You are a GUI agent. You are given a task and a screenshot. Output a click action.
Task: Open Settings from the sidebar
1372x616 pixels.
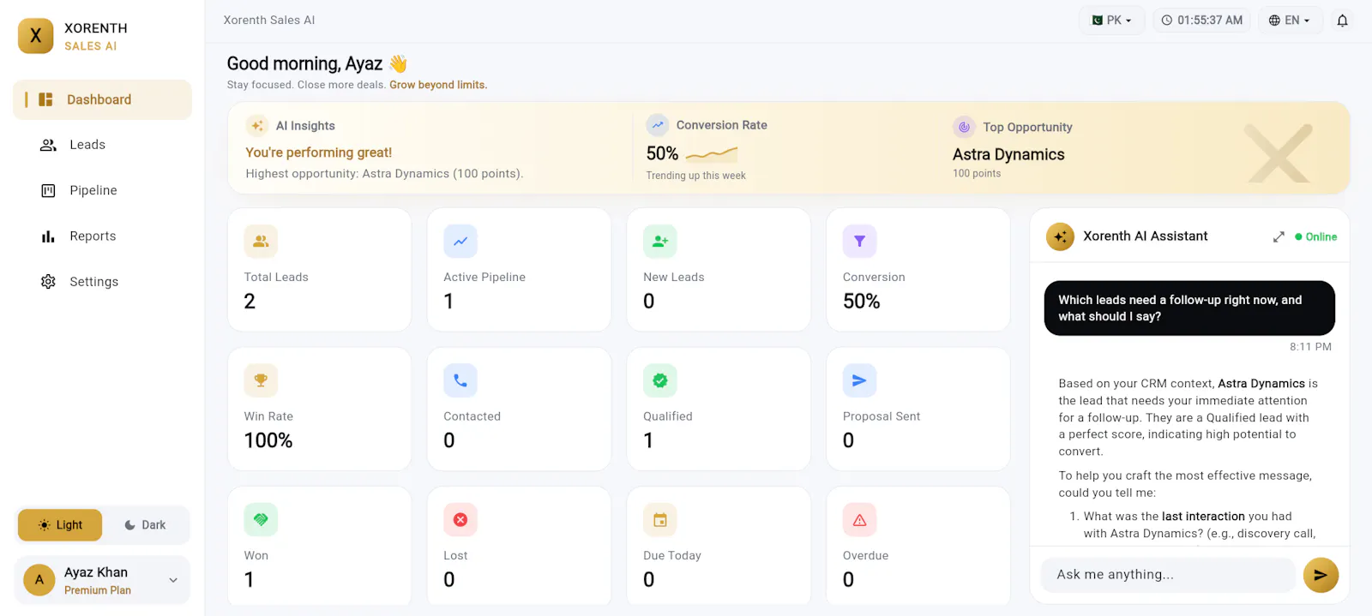click(103, 282)
